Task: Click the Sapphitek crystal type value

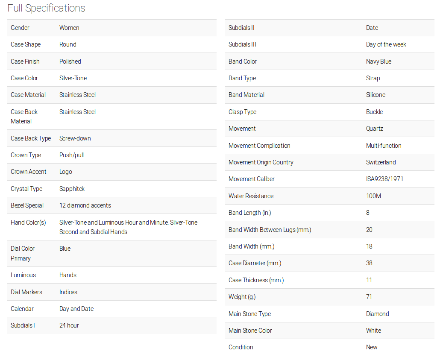Action: pyautogui.click(x=72, y=189)
